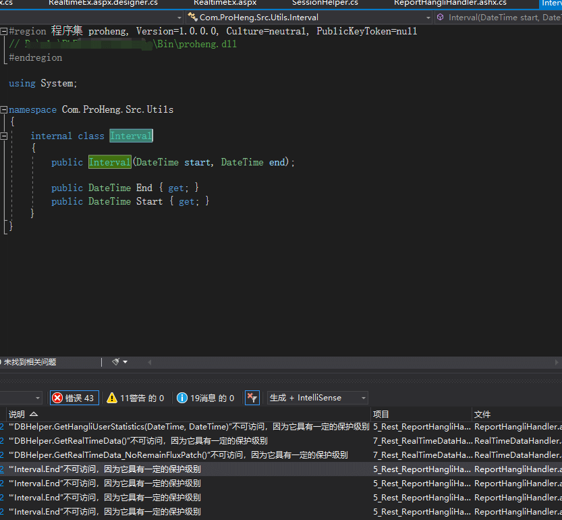Switch to the RealtimeEx.aspx.designer.cs tab

[x=103, y=3]
